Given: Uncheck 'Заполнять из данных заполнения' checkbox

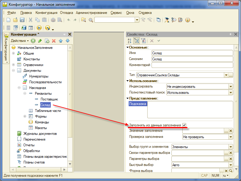Looking at the screenshot, I should click(x=184, y=125).
